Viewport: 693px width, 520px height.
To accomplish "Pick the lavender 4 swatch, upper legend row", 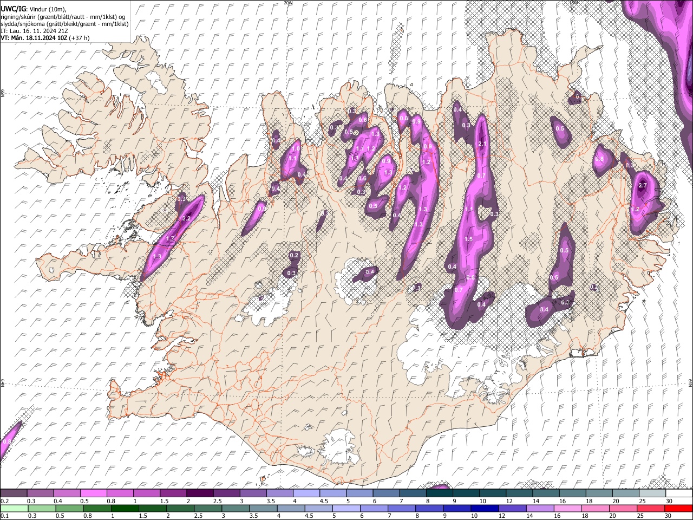I will (306, 493).
